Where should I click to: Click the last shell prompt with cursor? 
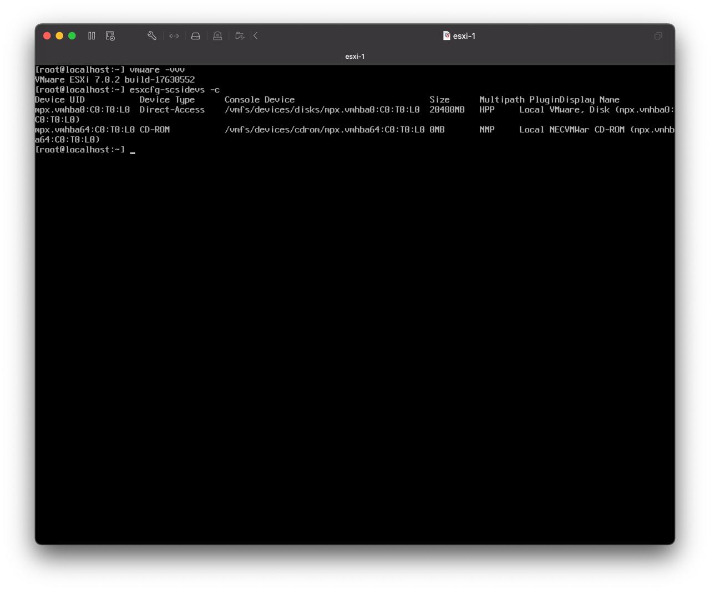(85, 150)
